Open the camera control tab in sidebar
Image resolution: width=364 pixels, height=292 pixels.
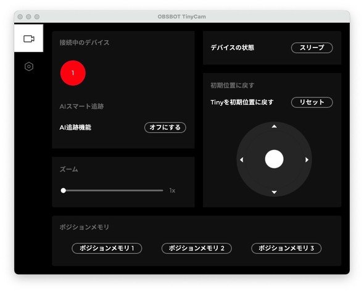click(28, 38)
